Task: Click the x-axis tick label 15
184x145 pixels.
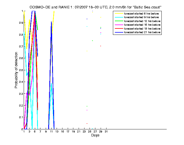Action: pos(62,132)
